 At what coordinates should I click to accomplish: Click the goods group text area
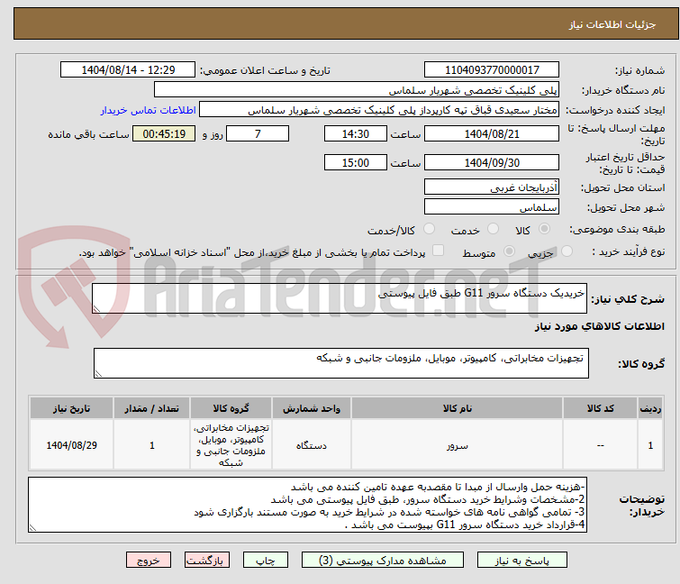pos(340,363)
